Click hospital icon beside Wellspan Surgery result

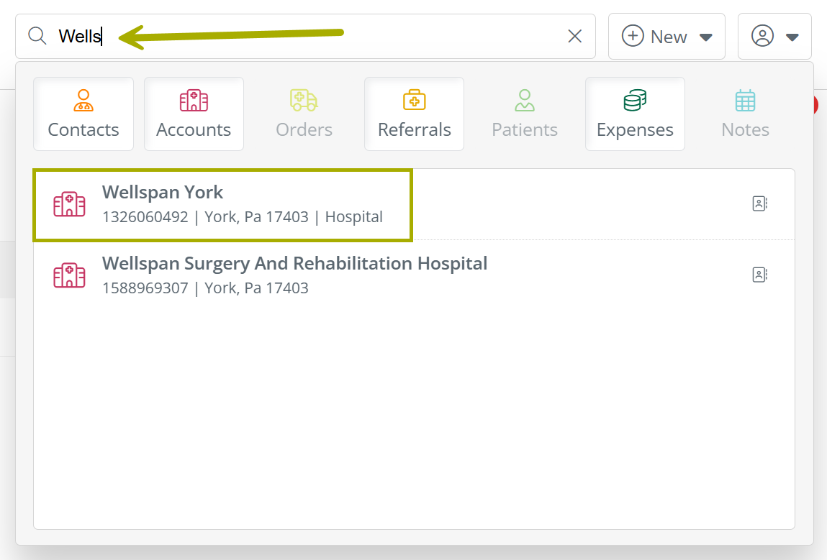69,275
